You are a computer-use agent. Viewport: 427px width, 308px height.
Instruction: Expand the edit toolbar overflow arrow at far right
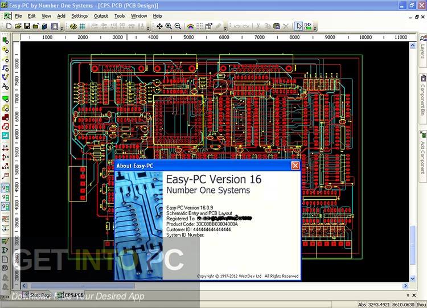(315, 28)
